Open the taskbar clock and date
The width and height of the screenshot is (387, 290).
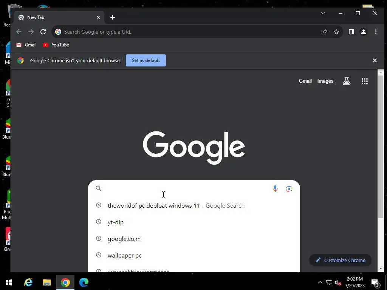[354, 282]
